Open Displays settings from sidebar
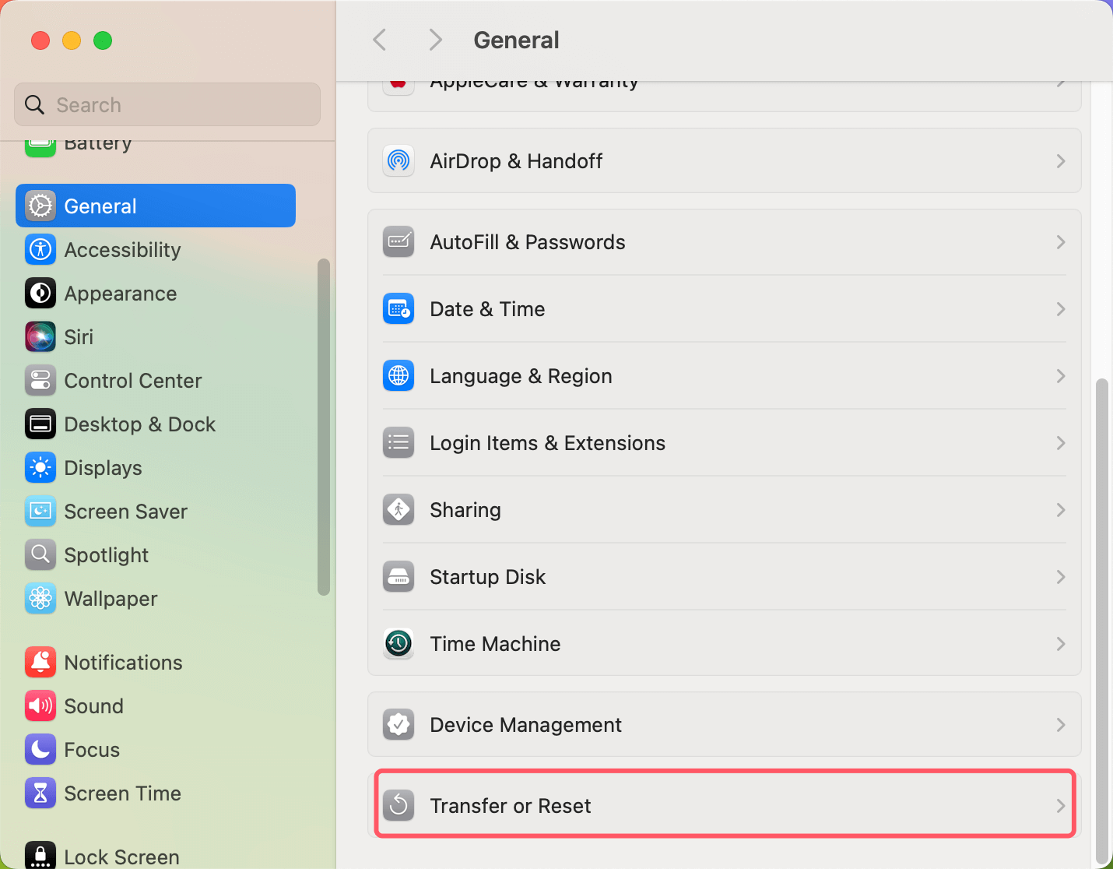The width and height of the screenshot is (1113, 869). click(40, 467)
